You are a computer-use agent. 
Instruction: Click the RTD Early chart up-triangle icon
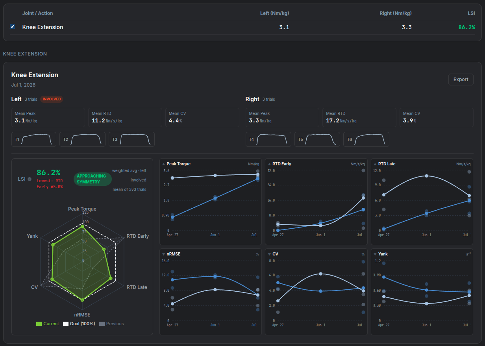point(269,164)
